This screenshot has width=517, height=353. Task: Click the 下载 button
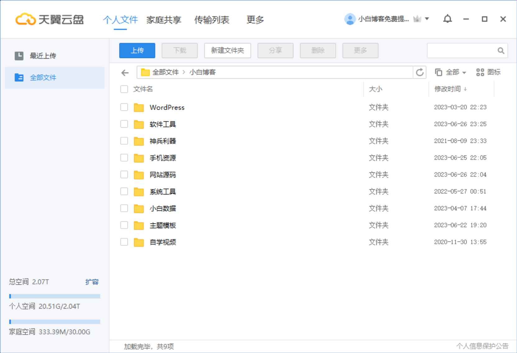coord(179,50)
